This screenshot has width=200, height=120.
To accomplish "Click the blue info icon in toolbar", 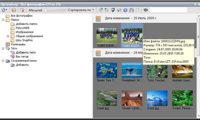I will pos(125,10).
